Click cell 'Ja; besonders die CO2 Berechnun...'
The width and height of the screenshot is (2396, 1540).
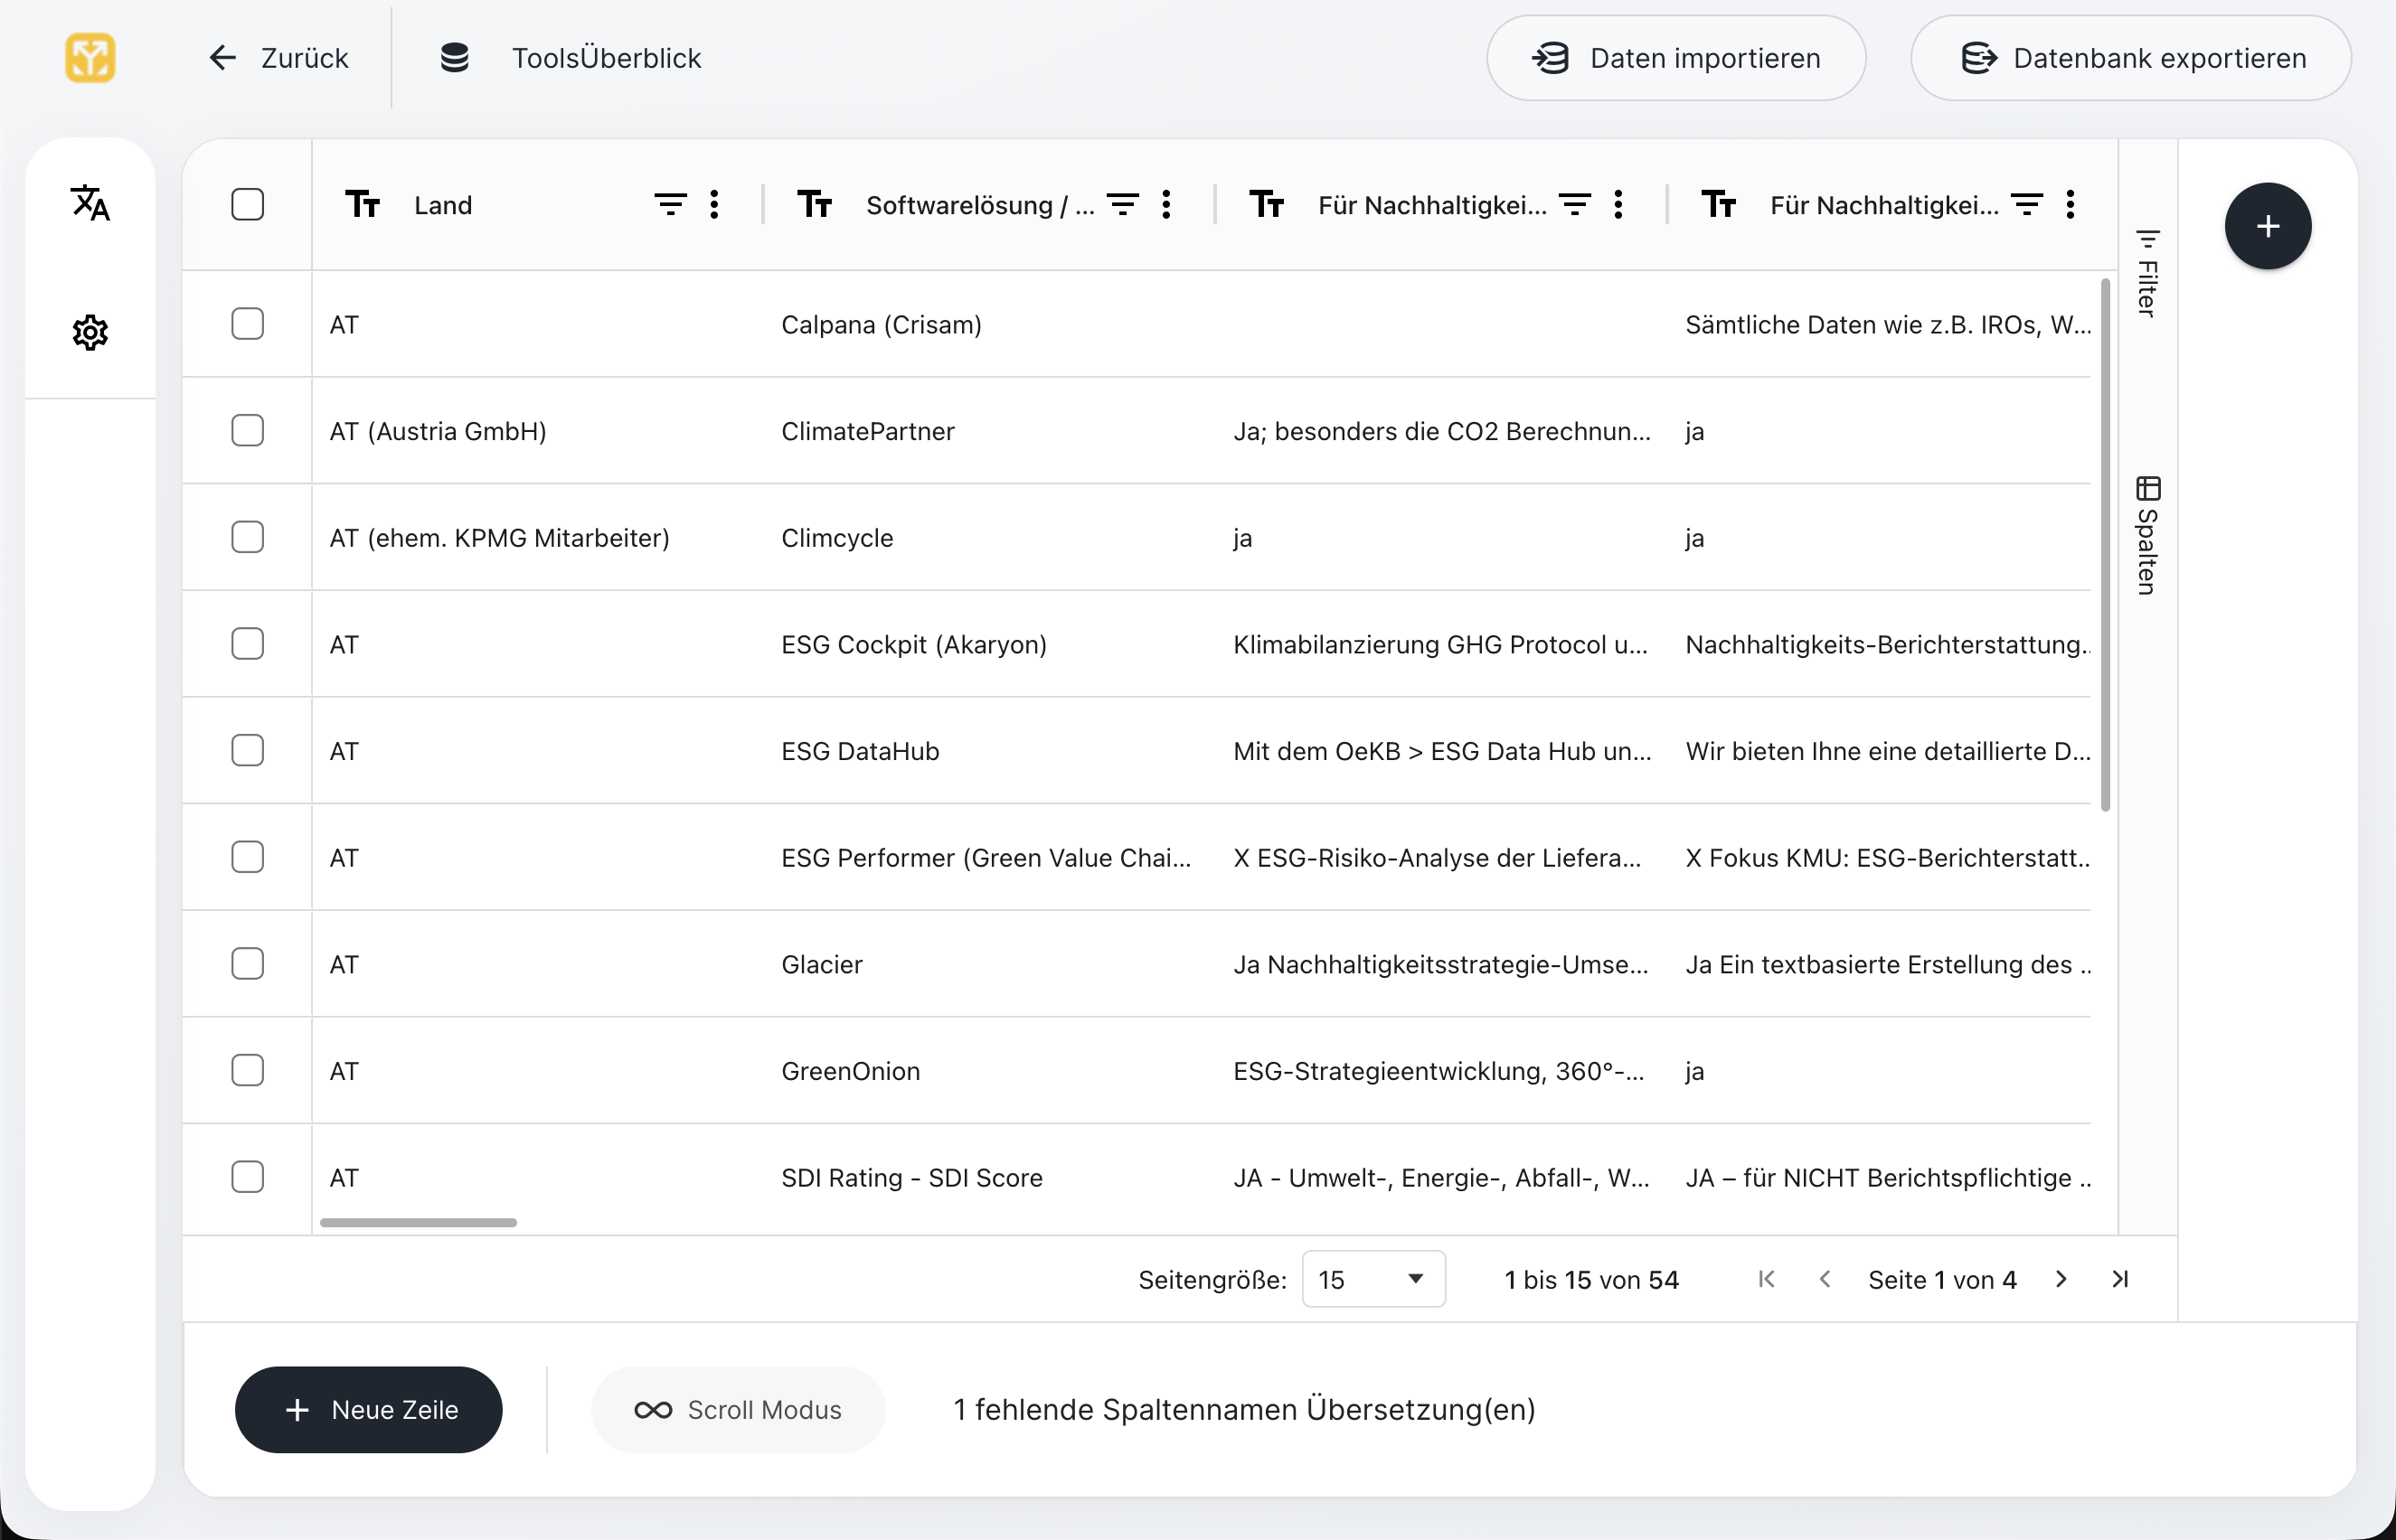click(x=1441, y=431)
